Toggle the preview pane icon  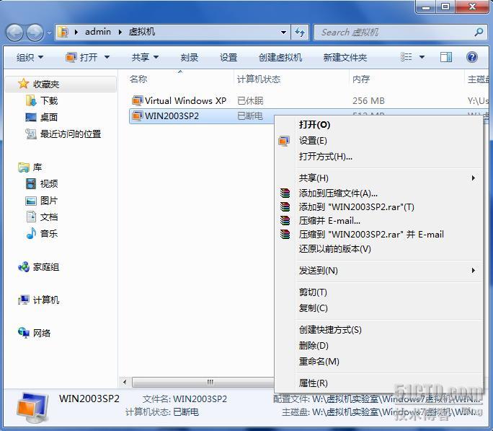(446, 57)
